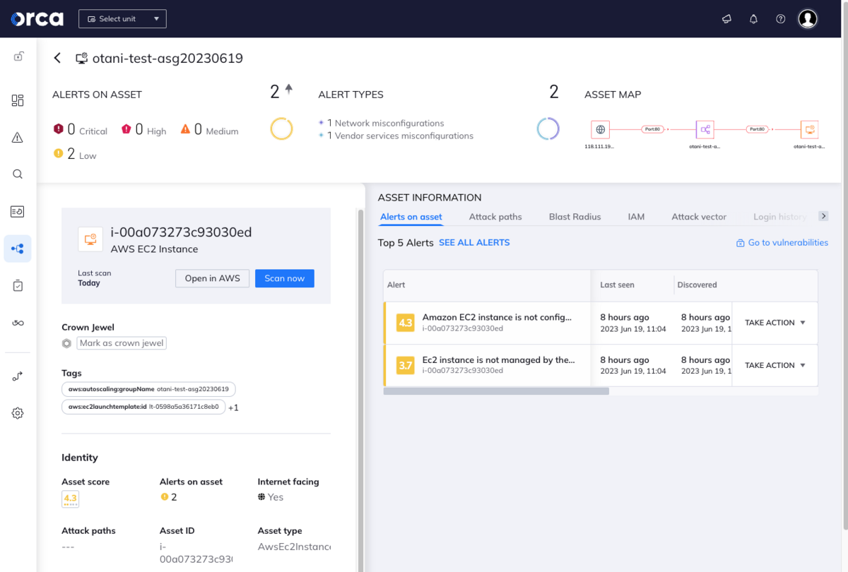
Task: Switch to the Blast Radius tab
Action: point(575,217)
